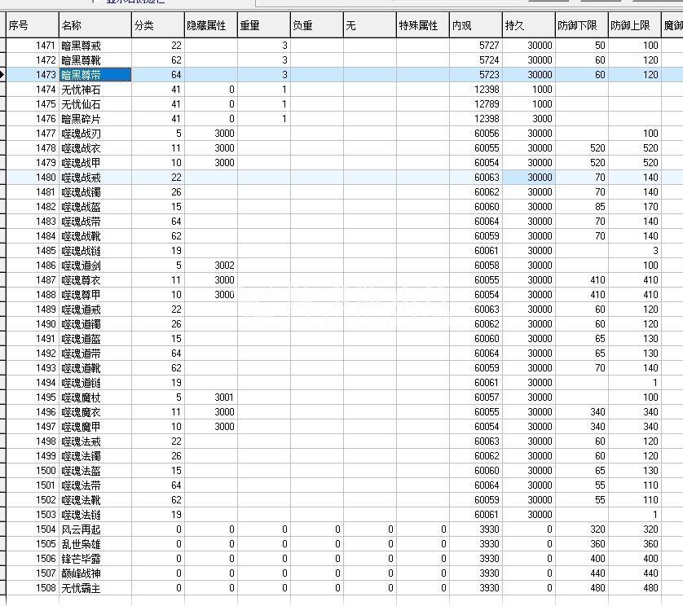
Task: Select the 噬魂战衣 name cell
Action: tap(95, 148)
